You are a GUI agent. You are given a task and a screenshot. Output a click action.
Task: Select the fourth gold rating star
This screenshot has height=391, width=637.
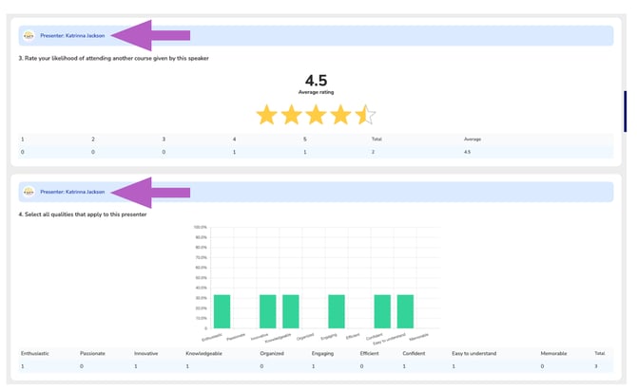[x=341, y=116]
